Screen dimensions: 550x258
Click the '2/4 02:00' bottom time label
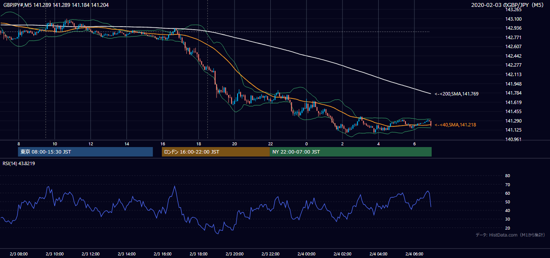coord(342,254)
